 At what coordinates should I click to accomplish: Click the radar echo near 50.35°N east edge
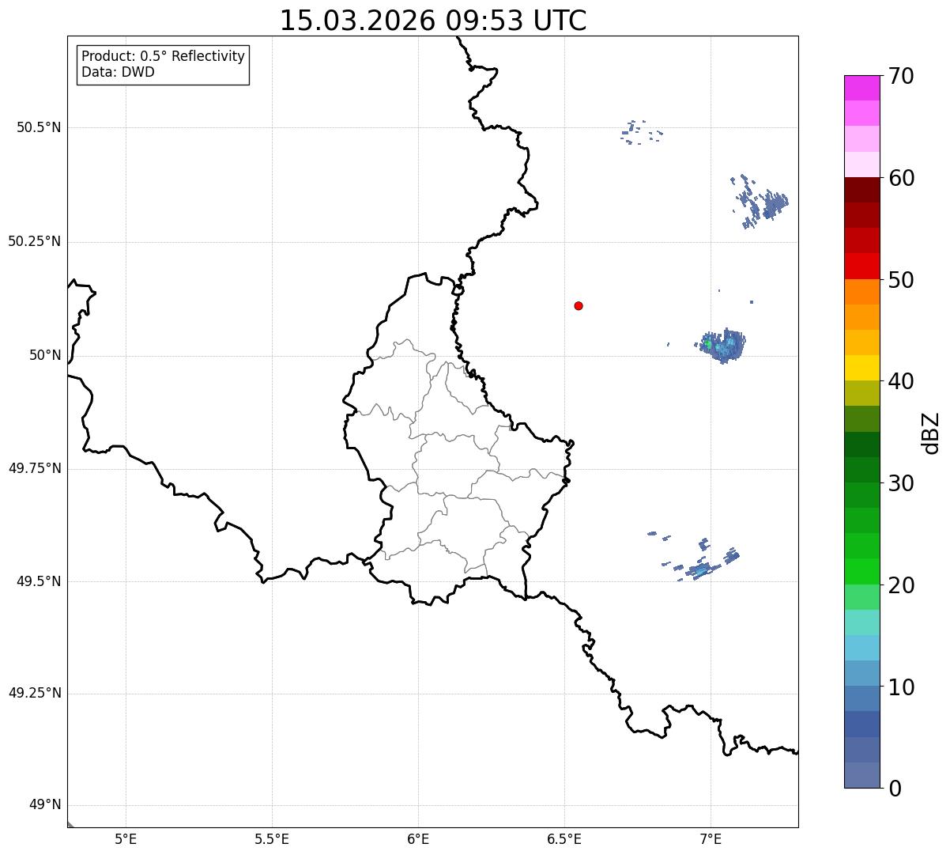click(760, 202)
